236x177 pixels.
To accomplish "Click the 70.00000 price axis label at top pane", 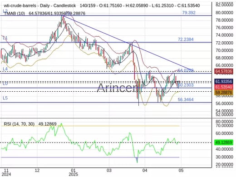I will point(224,50).
